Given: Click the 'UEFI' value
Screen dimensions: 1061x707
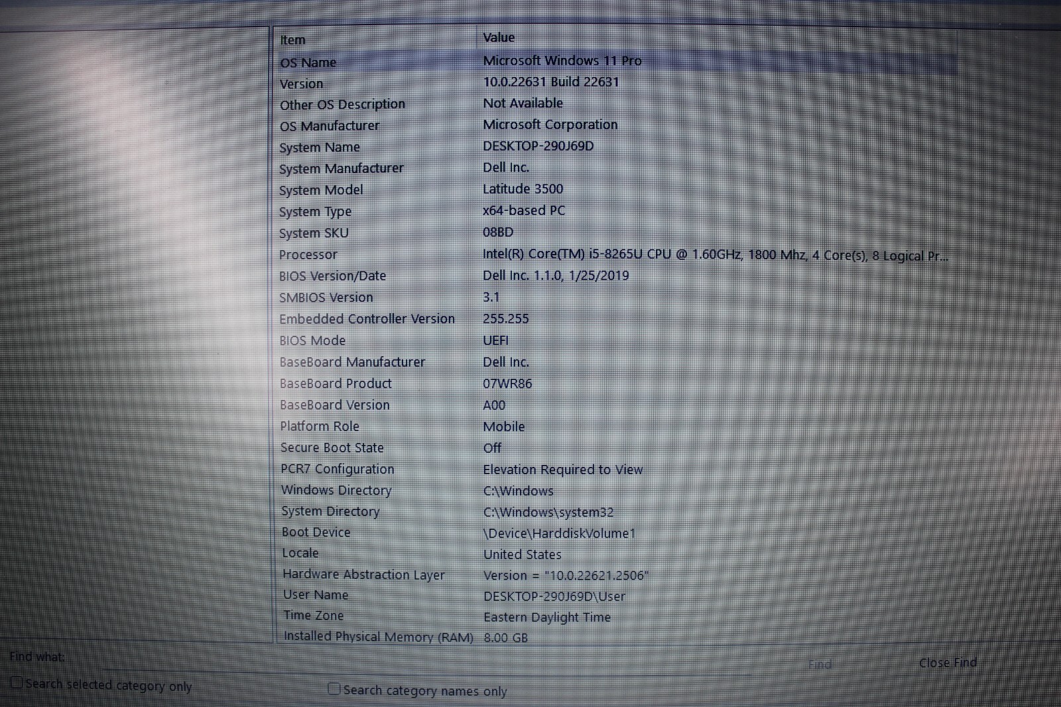Looking at the screenshot, I should [495, 340].
